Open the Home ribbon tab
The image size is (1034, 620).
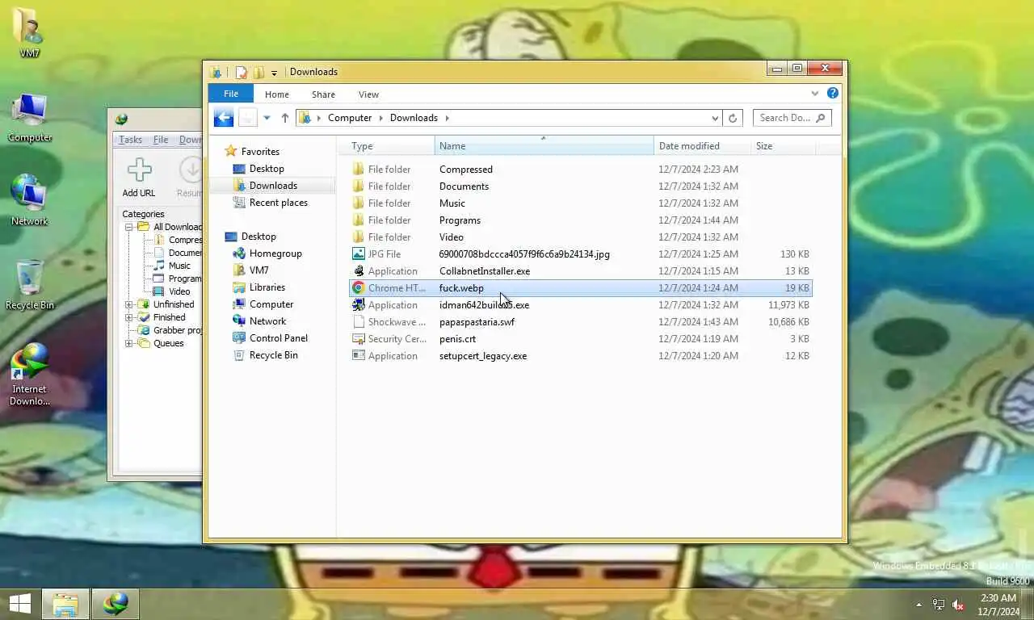tap(277, 94)
